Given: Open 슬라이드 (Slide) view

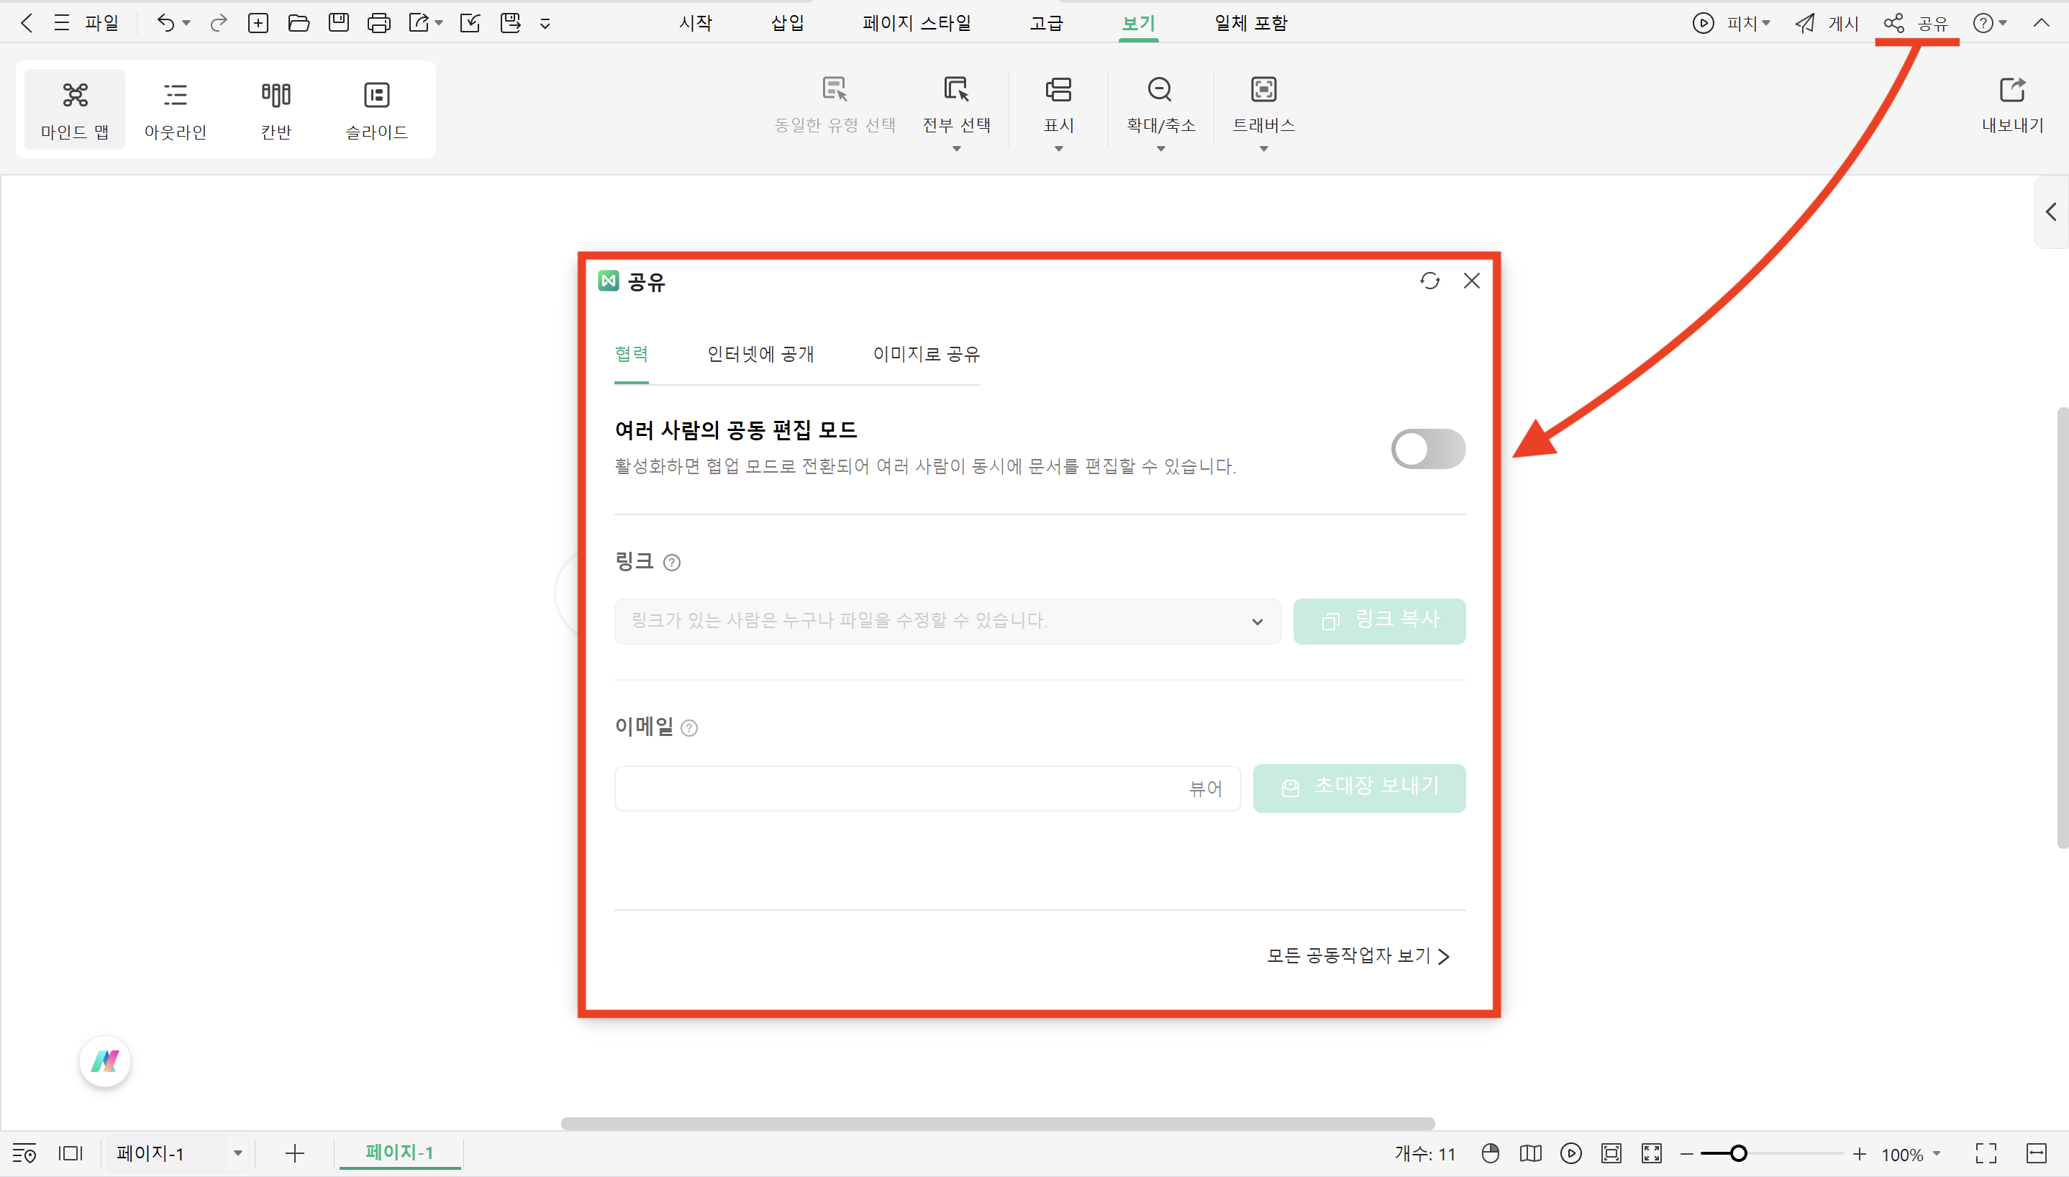Looking at the screenshot, I should point(376,109).
